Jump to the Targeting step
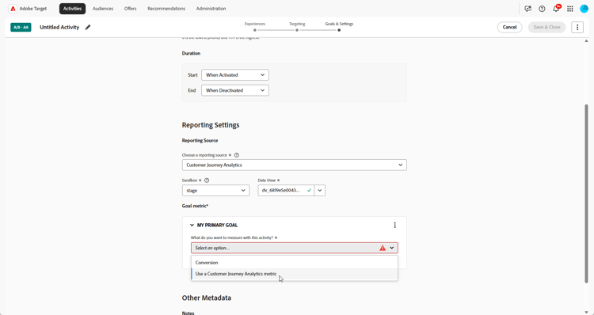Viewport: 594px width, 315px height. (x=297, y=26)
